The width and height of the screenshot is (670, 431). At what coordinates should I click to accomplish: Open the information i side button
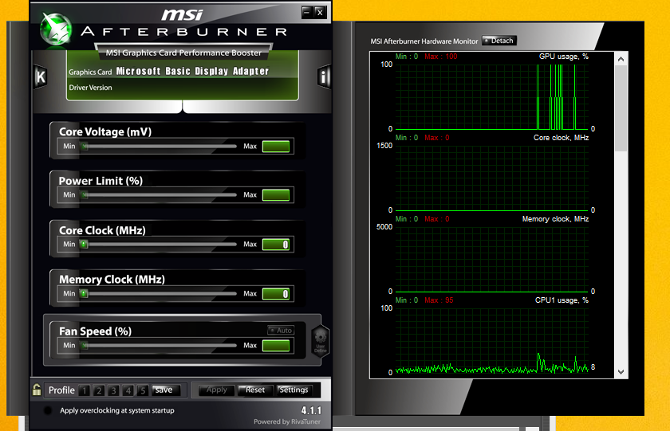click(324, 77)
